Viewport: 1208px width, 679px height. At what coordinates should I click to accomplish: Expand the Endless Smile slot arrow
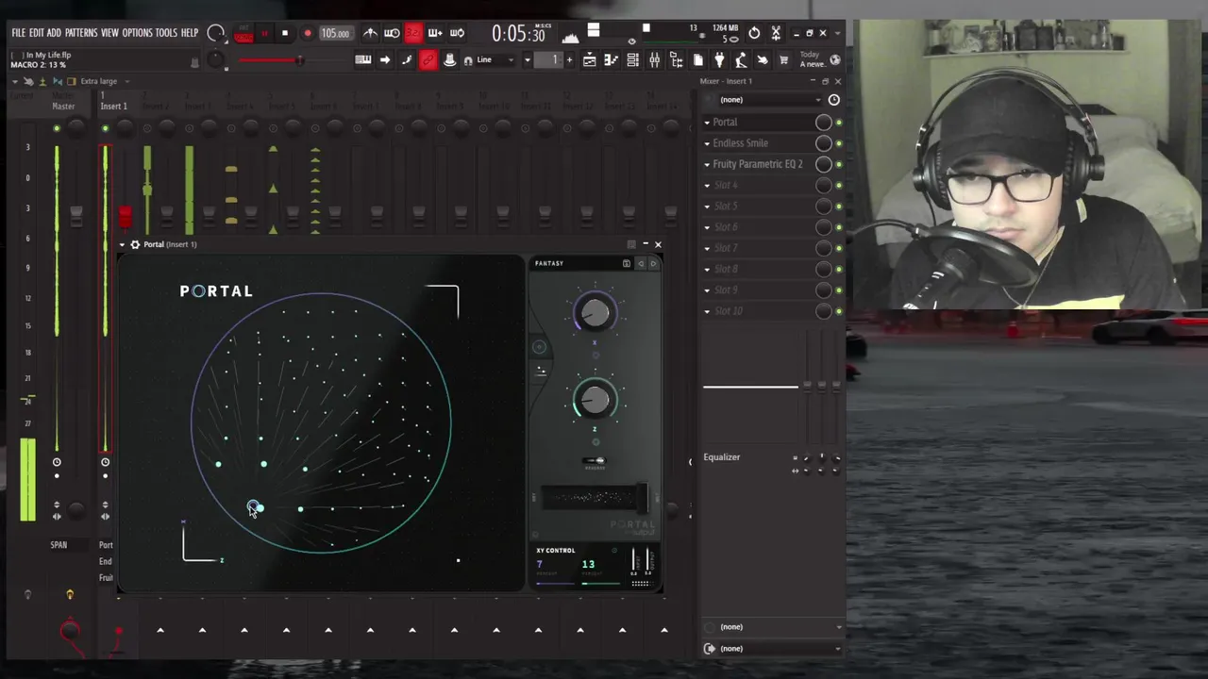pos(707,143)
